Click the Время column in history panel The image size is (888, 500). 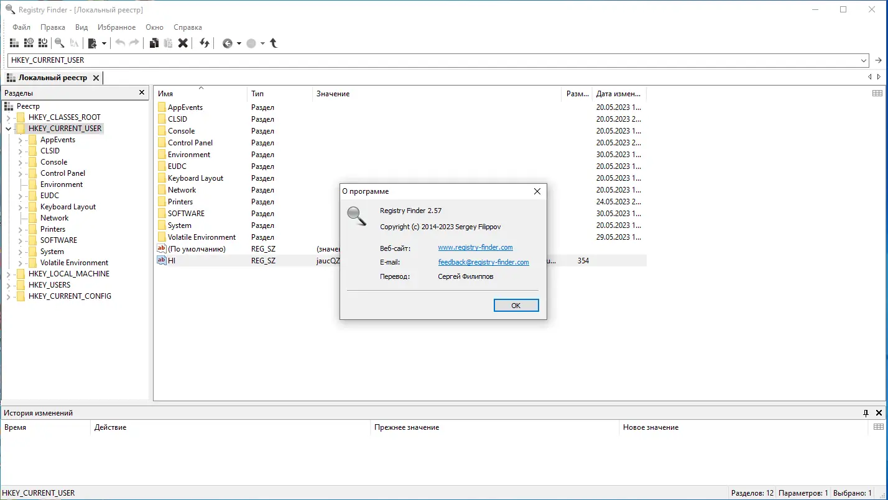coord(46,427)
